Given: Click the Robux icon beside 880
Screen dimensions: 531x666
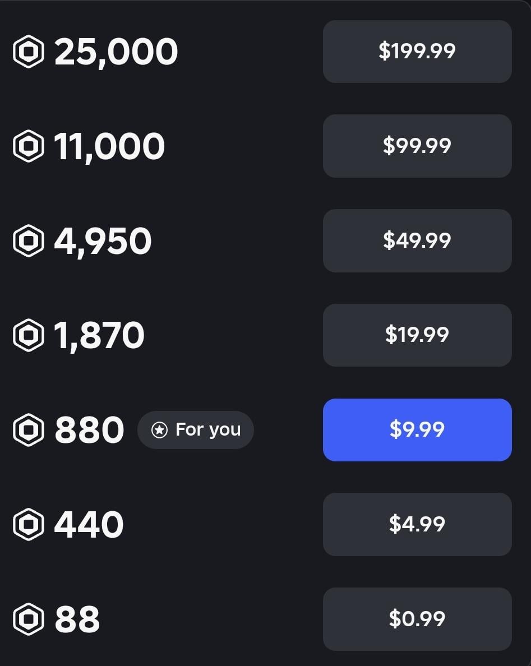Looking at the screenshot, I should pos(28,430).
